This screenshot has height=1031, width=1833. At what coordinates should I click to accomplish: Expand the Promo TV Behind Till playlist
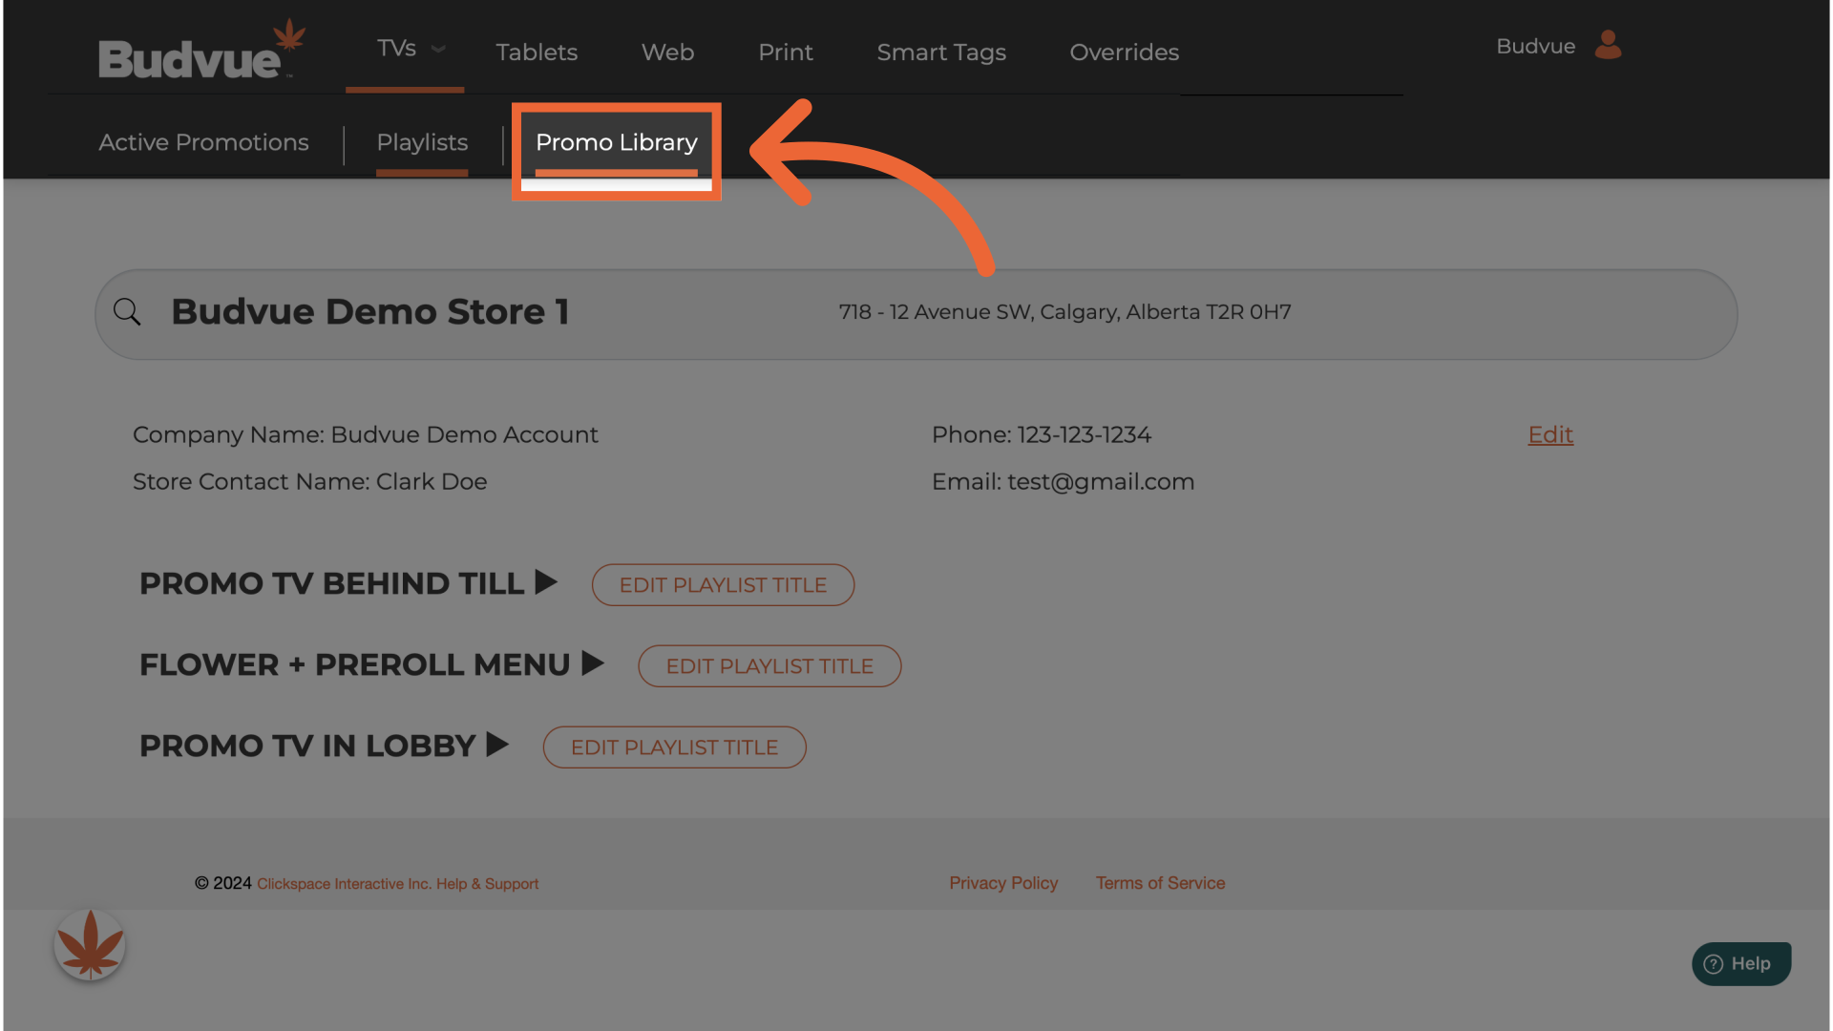point(546,582)
